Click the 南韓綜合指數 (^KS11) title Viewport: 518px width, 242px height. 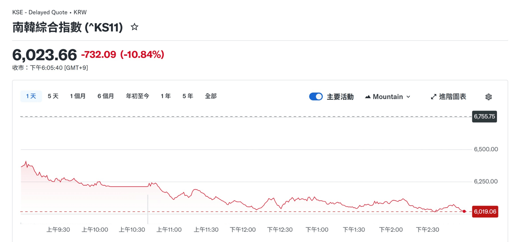click(x=68, y=27)
